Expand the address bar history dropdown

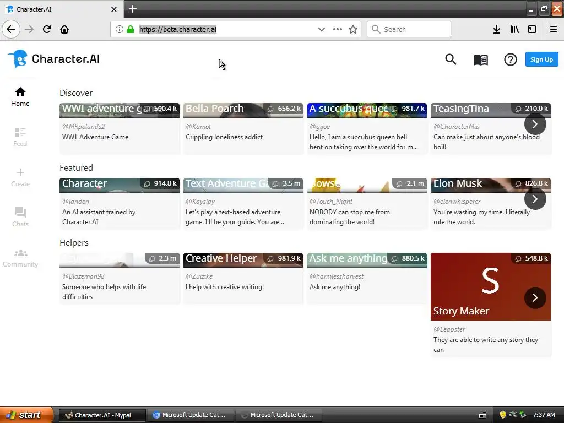tap(321, 29)
